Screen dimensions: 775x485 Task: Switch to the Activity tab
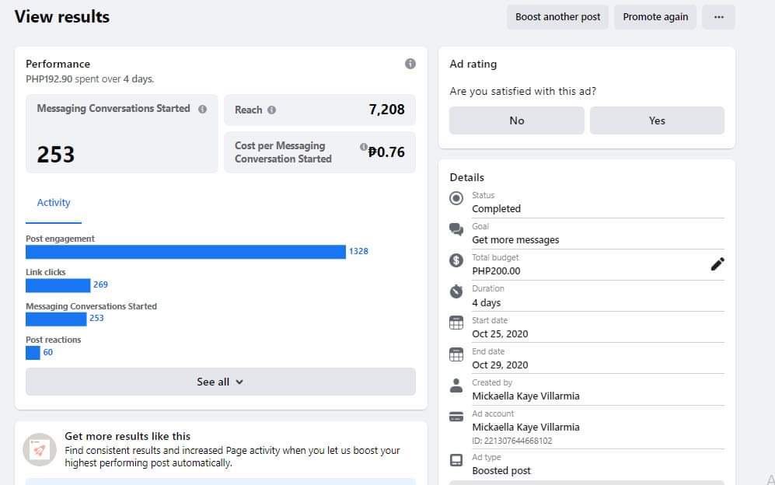54,203
